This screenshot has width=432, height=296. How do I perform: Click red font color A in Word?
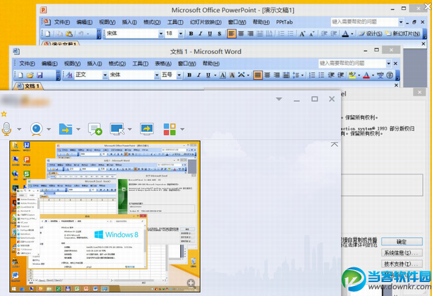[x=366, y=75]
